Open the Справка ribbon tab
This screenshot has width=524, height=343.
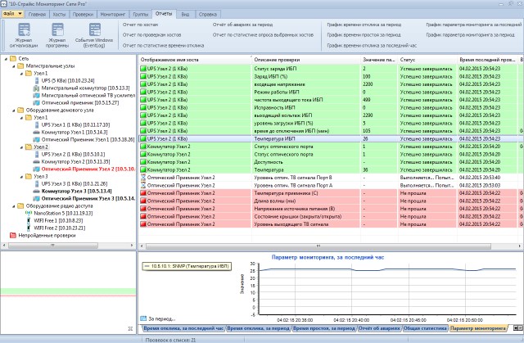pos(208,15)
